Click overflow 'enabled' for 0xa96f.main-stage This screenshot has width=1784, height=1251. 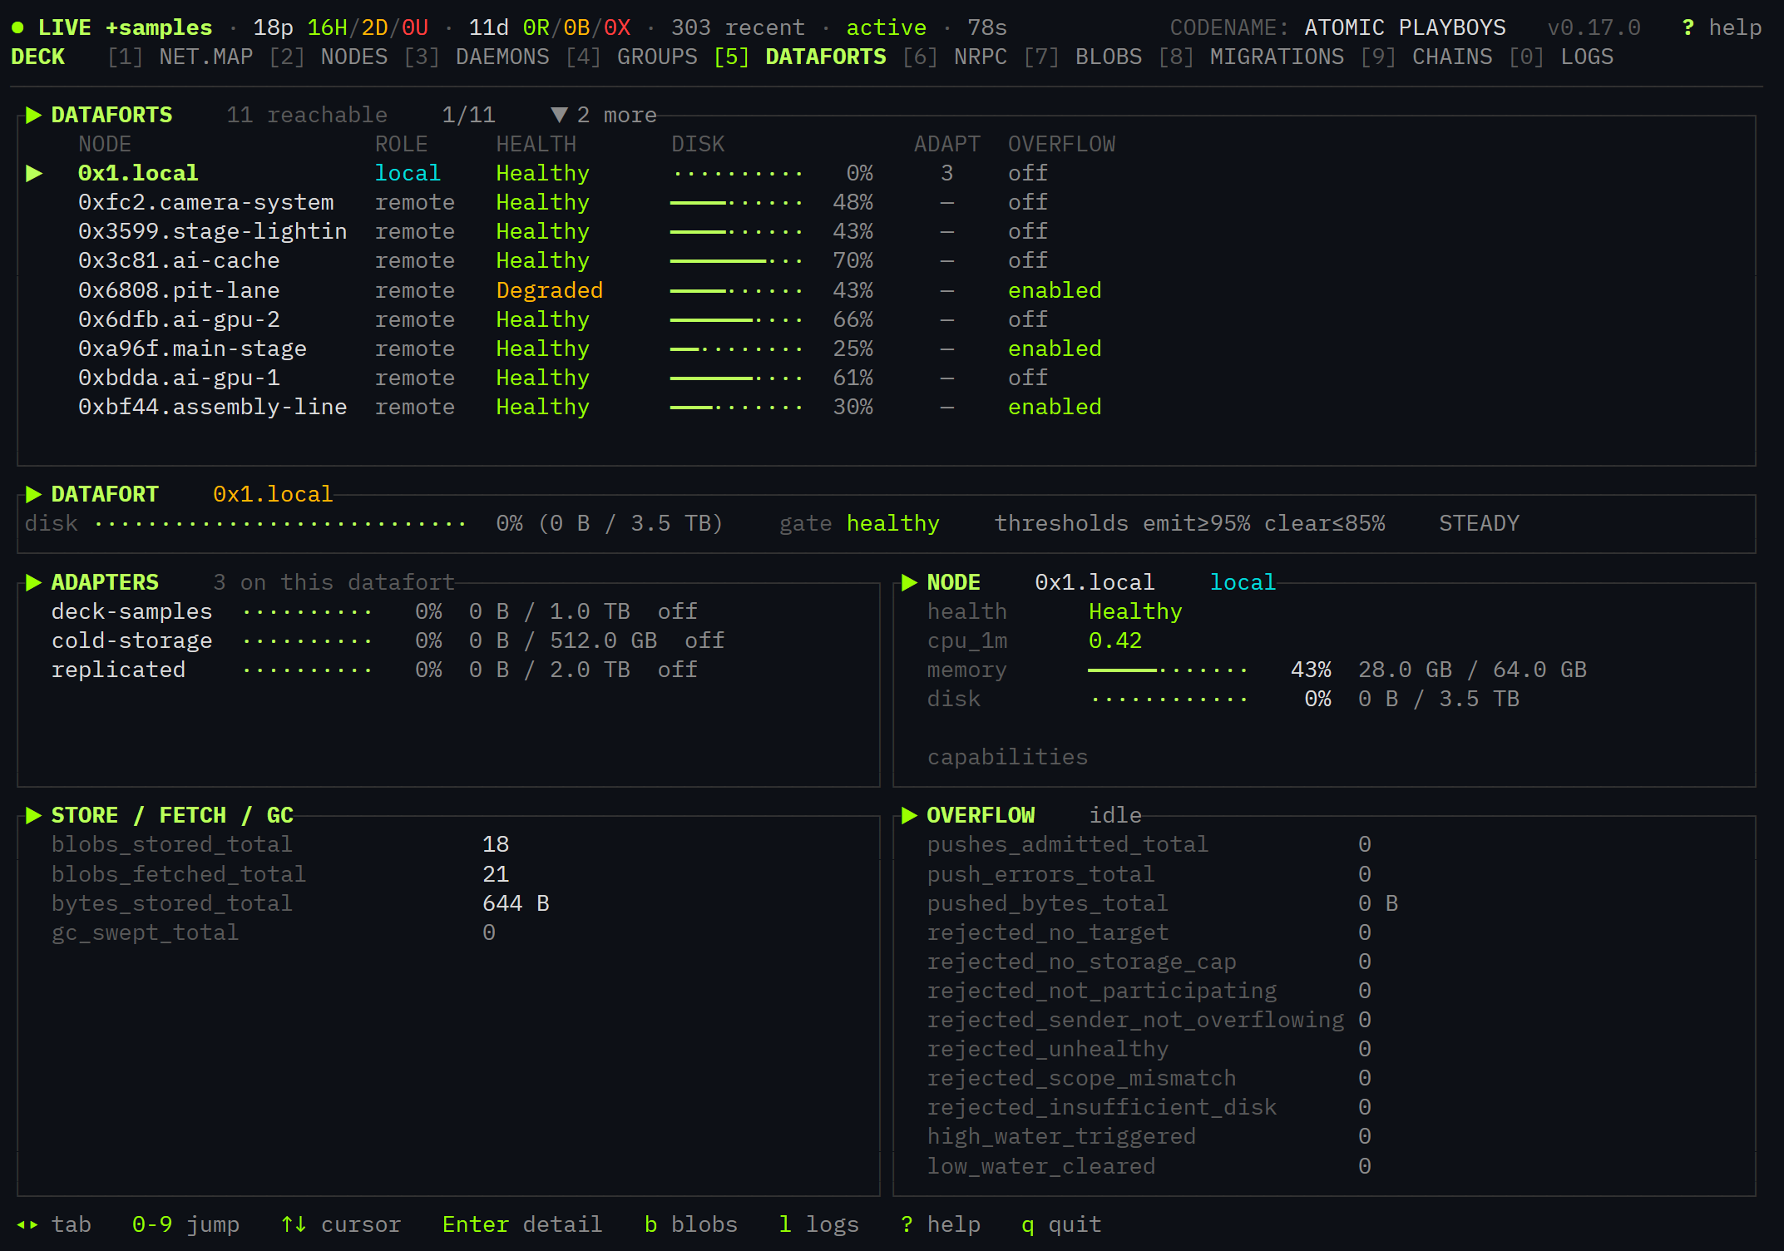(1055, 349)
